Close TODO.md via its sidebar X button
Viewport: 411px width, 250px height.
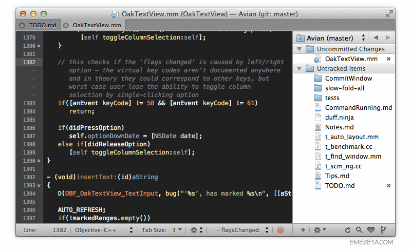(x=388, y=186)
